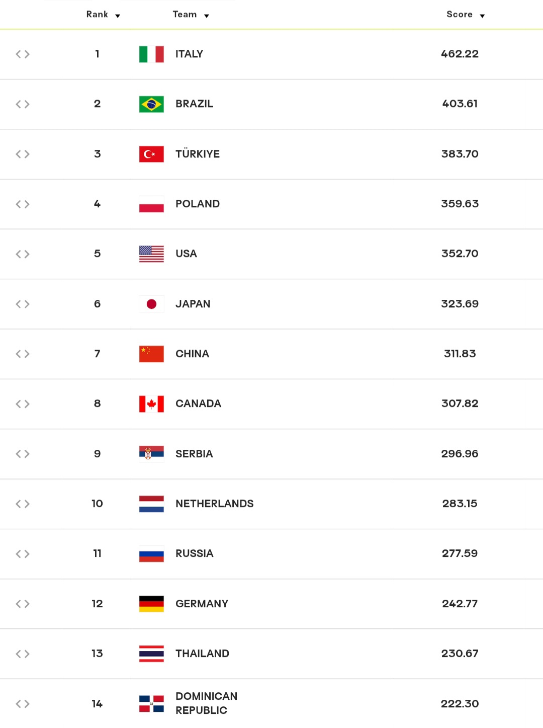543x728 pixels.
Task: Click the Italy flag icon
Action: pos(151,54)
